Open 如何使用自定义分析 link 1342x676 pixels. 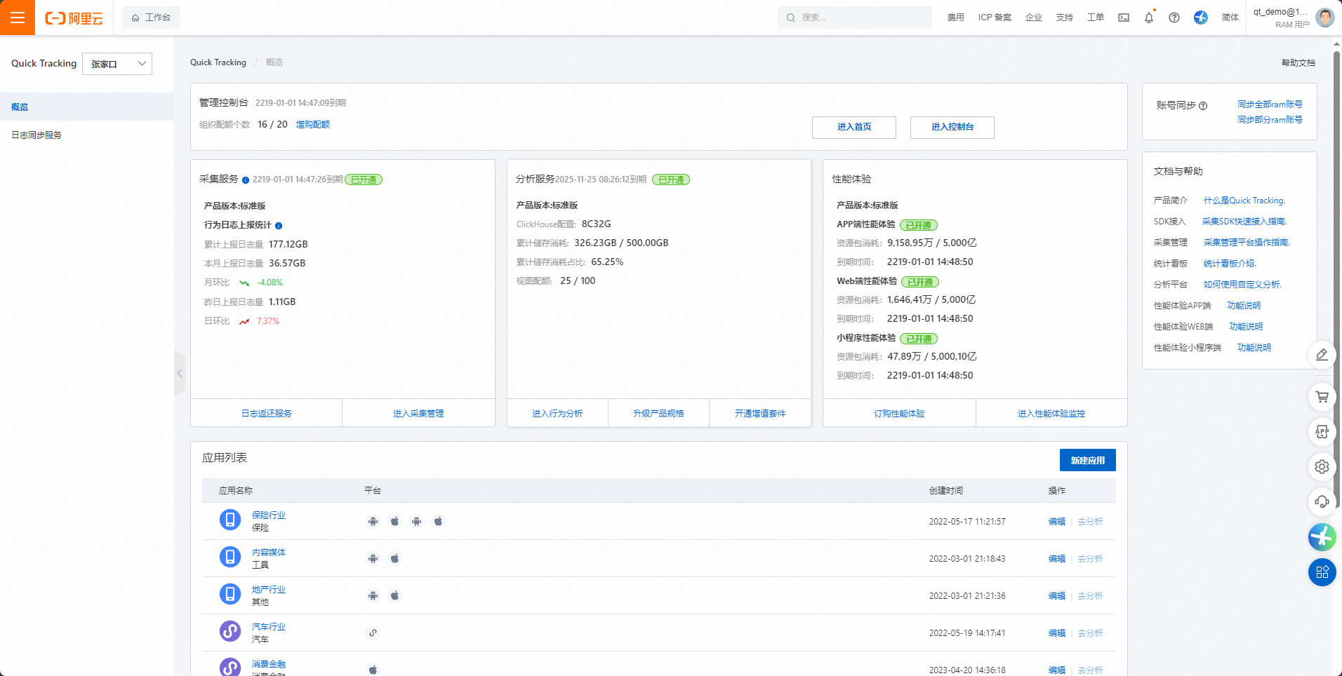point(1242,285)
